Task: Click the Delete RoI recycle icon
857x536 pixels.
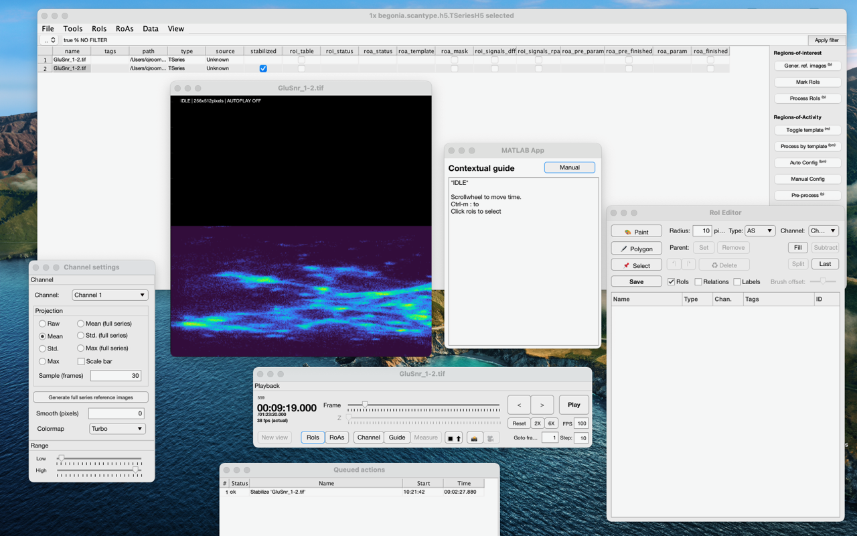Action: click(x=724, y=265)
